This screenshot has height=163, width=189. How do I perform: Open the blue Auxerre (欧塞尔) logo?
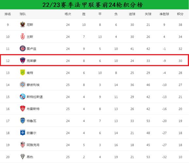tap(23, 133)
